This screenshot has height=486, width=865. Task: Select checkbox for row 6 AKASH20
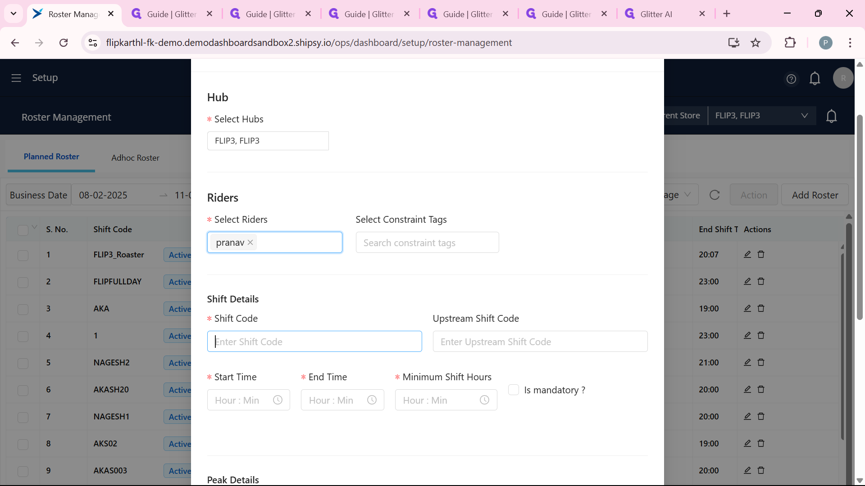[x=23, y=390]
